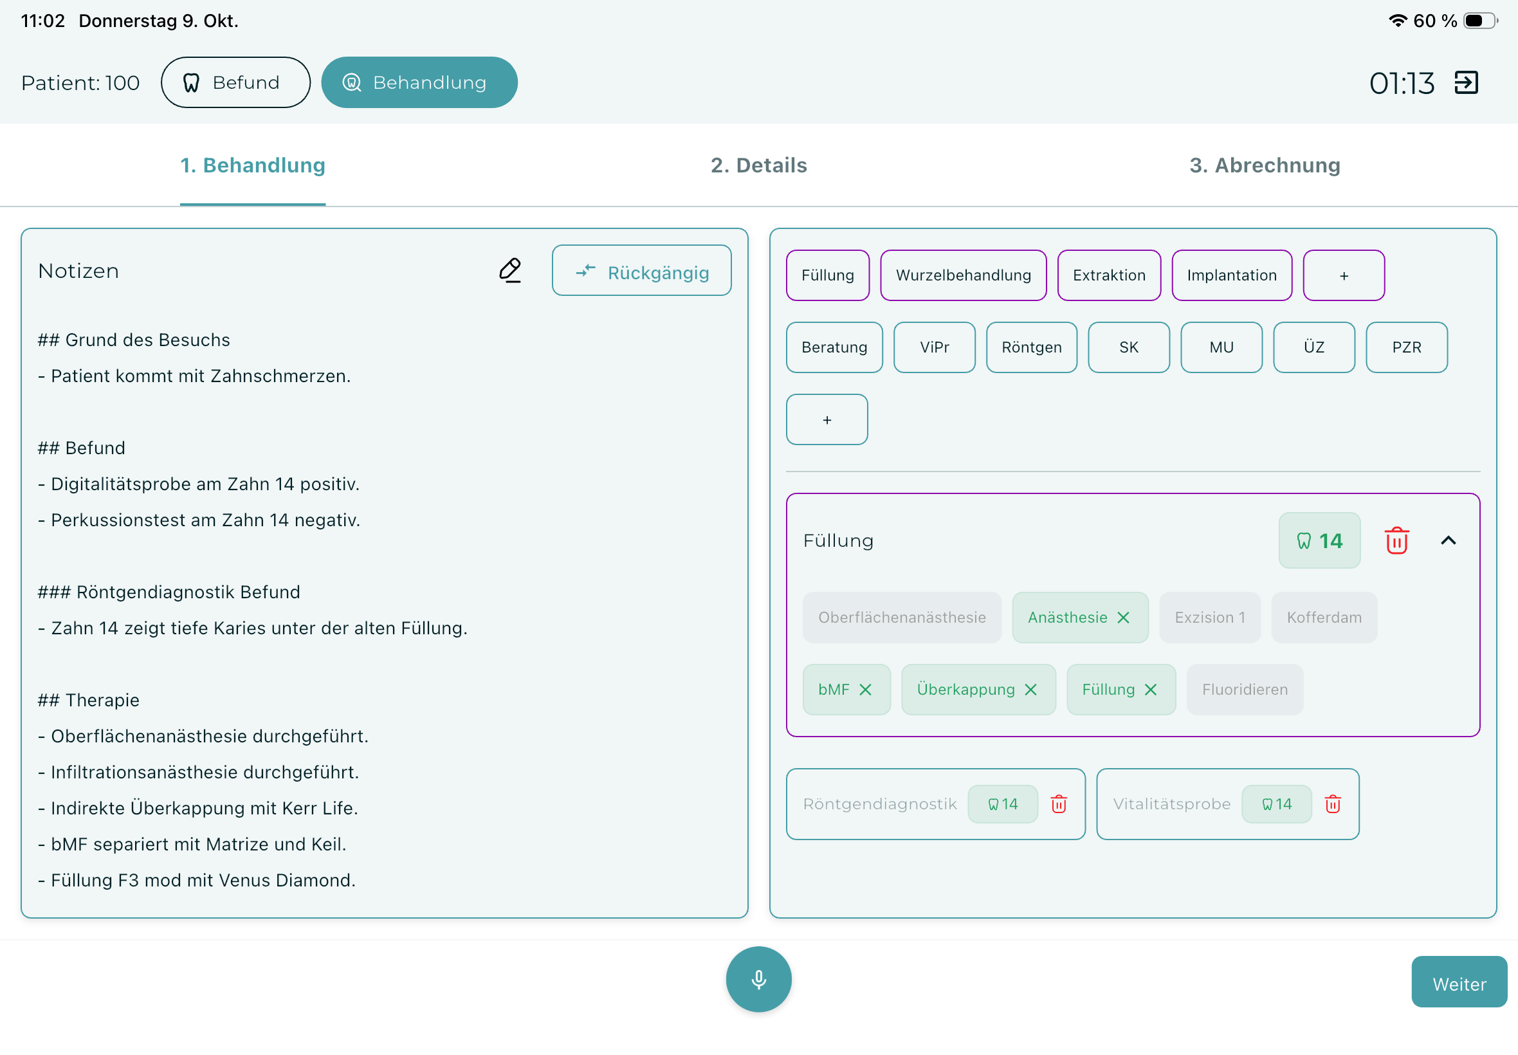This screenshot has width=1518, height=1055.
Task: Delete the Röntgendiagnostik entry via trash icon
Action: [1058, 804]
